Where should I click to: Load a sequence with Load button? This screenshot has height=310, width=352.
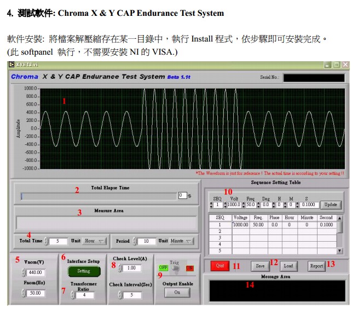[x=288, y=266]
